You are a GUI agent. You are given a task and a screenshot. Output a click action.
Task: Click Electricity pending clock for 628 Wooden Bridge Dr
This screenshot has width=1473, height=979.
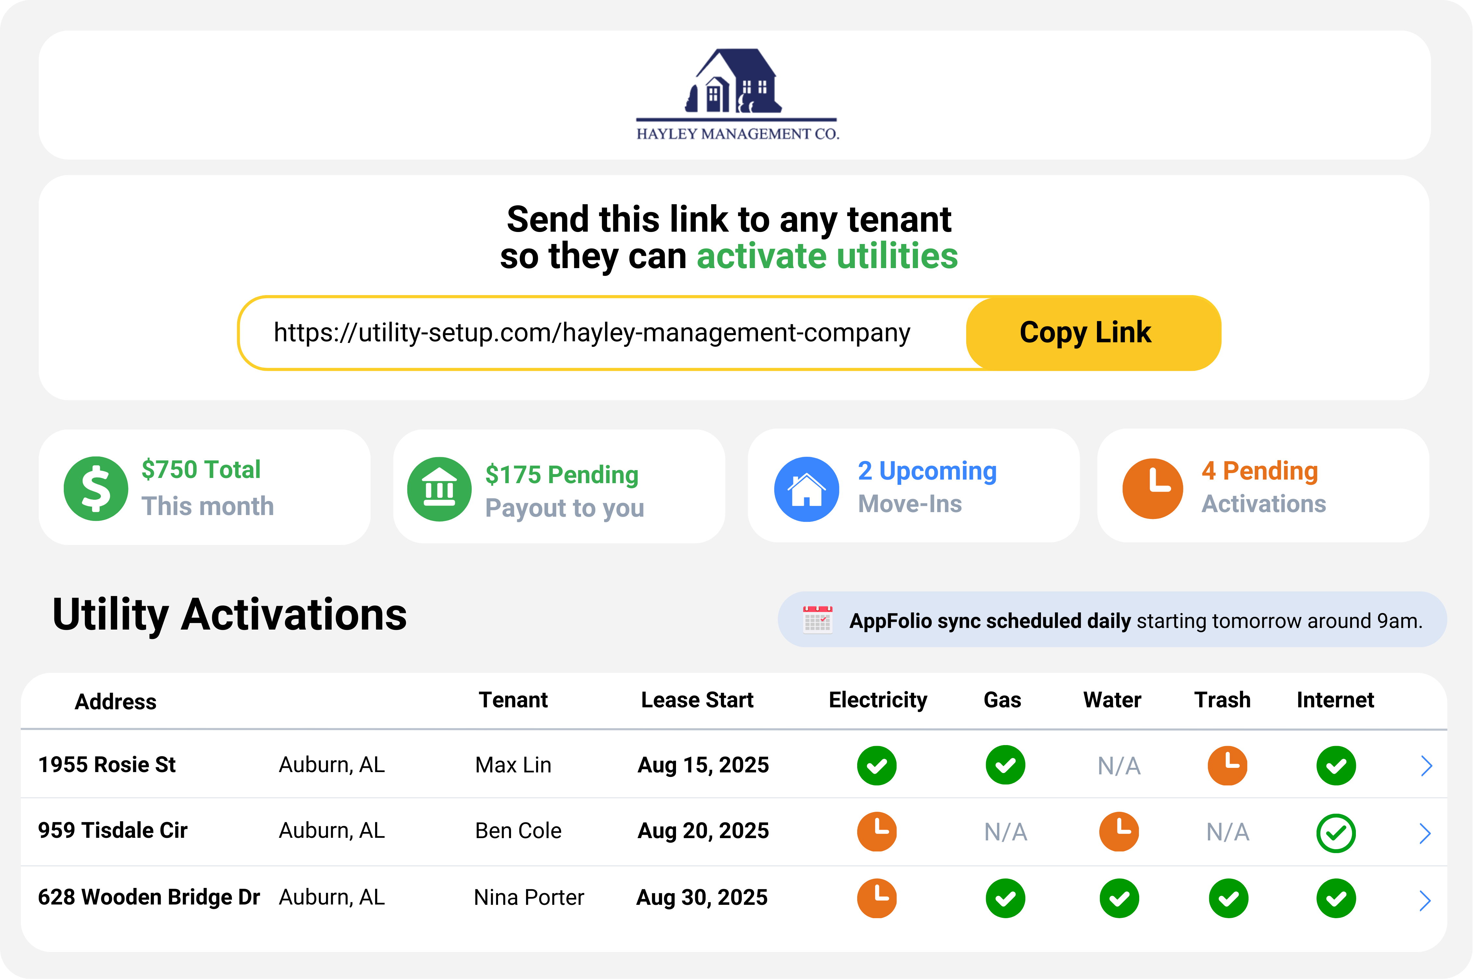tap(877, 898)
